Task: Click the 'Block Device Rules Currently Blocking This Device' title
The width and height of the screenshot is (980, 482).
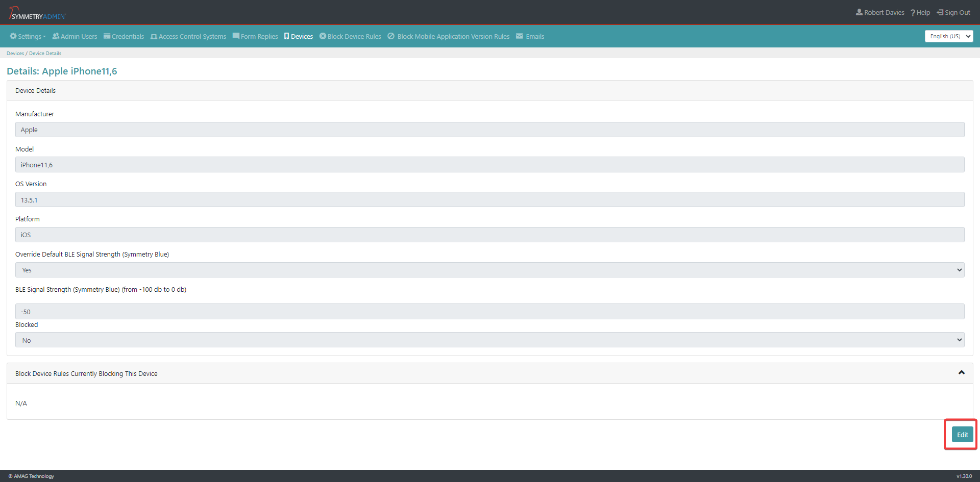Action: 86,373
